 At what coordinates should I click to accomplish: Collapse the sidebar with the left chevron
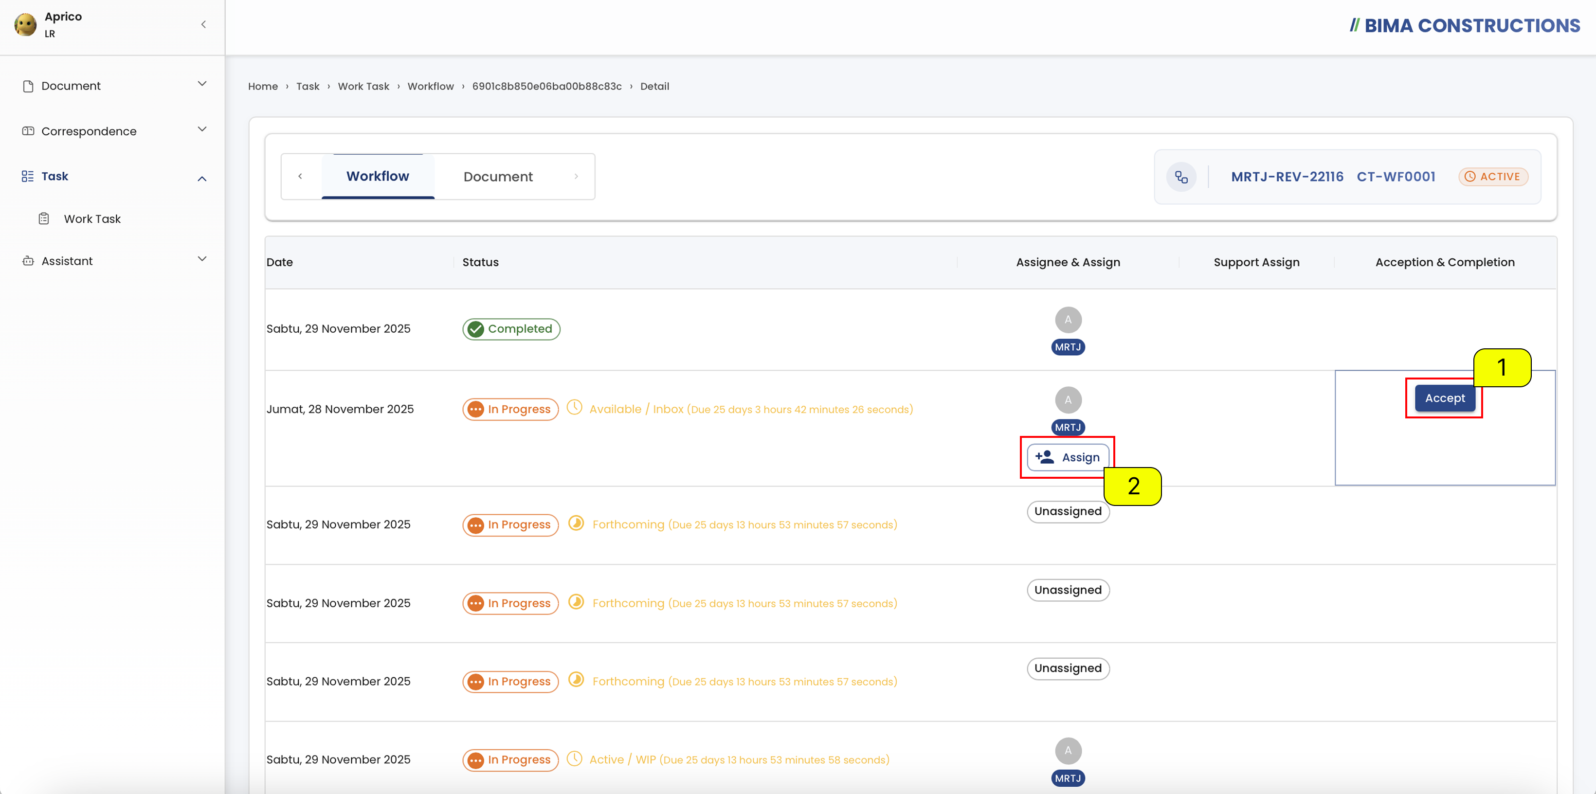coord(203,25)
